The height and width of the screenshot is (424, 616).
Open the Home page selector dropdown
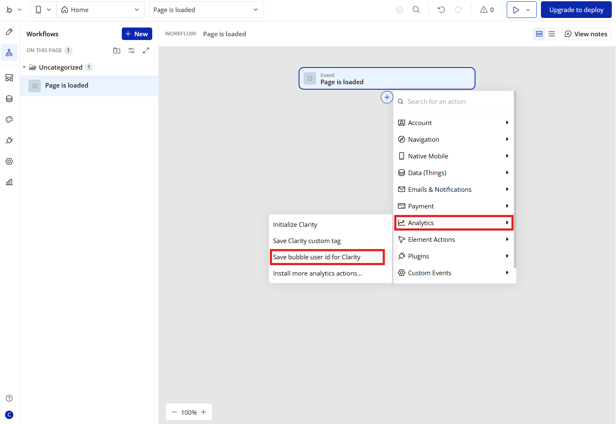coord(101,10)
